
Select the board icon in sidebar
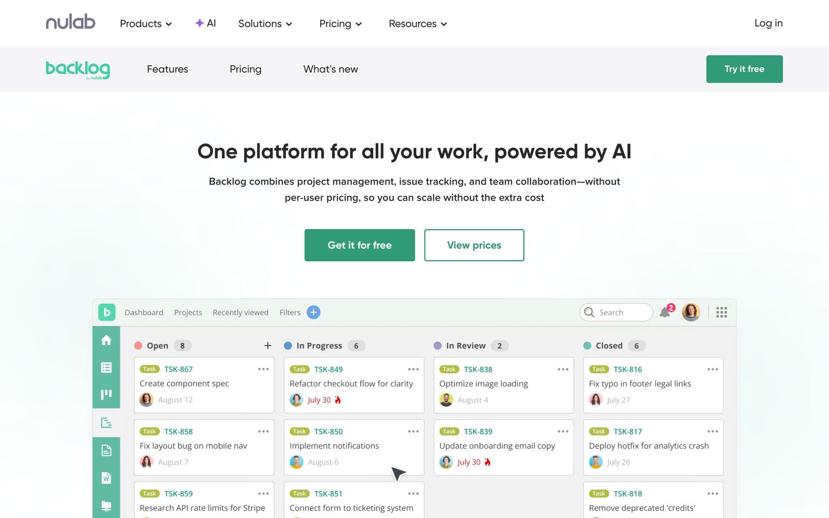click(x=106, y=395)
